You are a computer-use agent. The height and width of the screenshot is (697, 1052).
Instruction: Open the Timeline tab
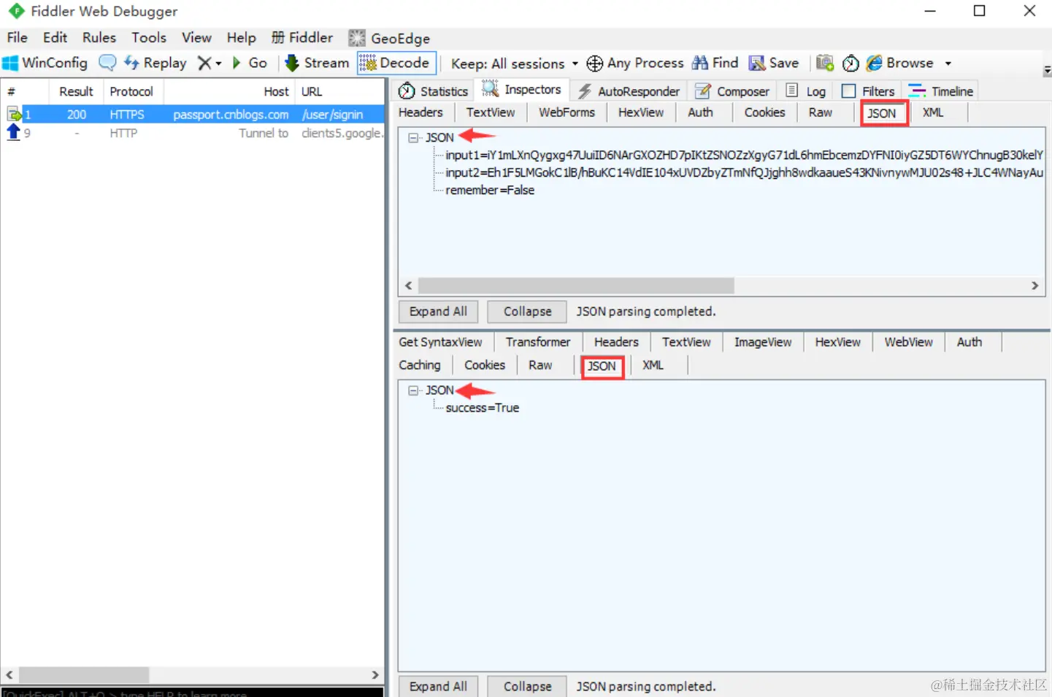(x=941, y=91)
